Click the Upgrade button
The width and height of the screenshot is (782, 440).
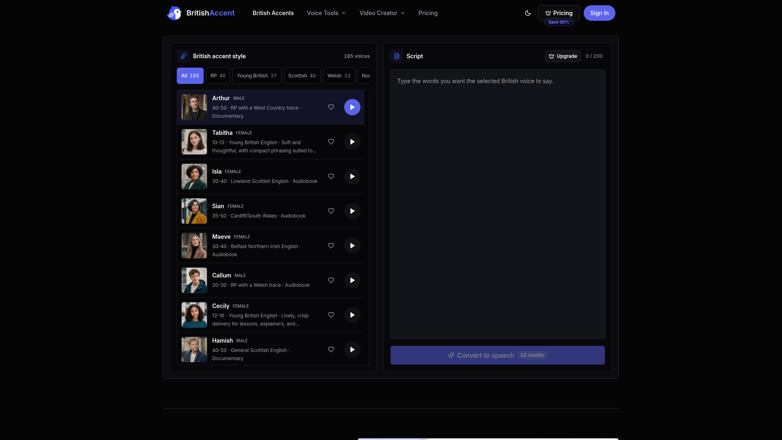[563, 56]
